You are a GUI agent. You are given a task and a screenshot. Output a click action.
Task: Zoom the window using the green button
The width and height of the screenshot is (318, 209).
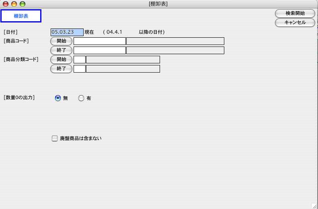[23, 4]
